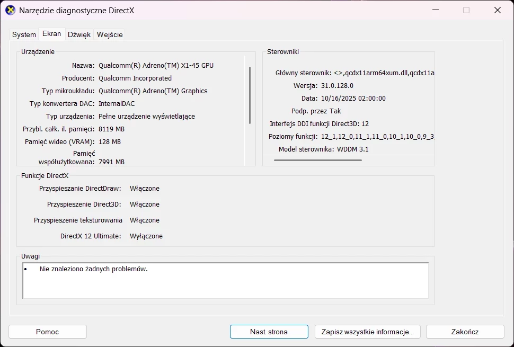Minimize the DirectX diagnostic window
Screen dimensions: 514x347
point(435,10)
